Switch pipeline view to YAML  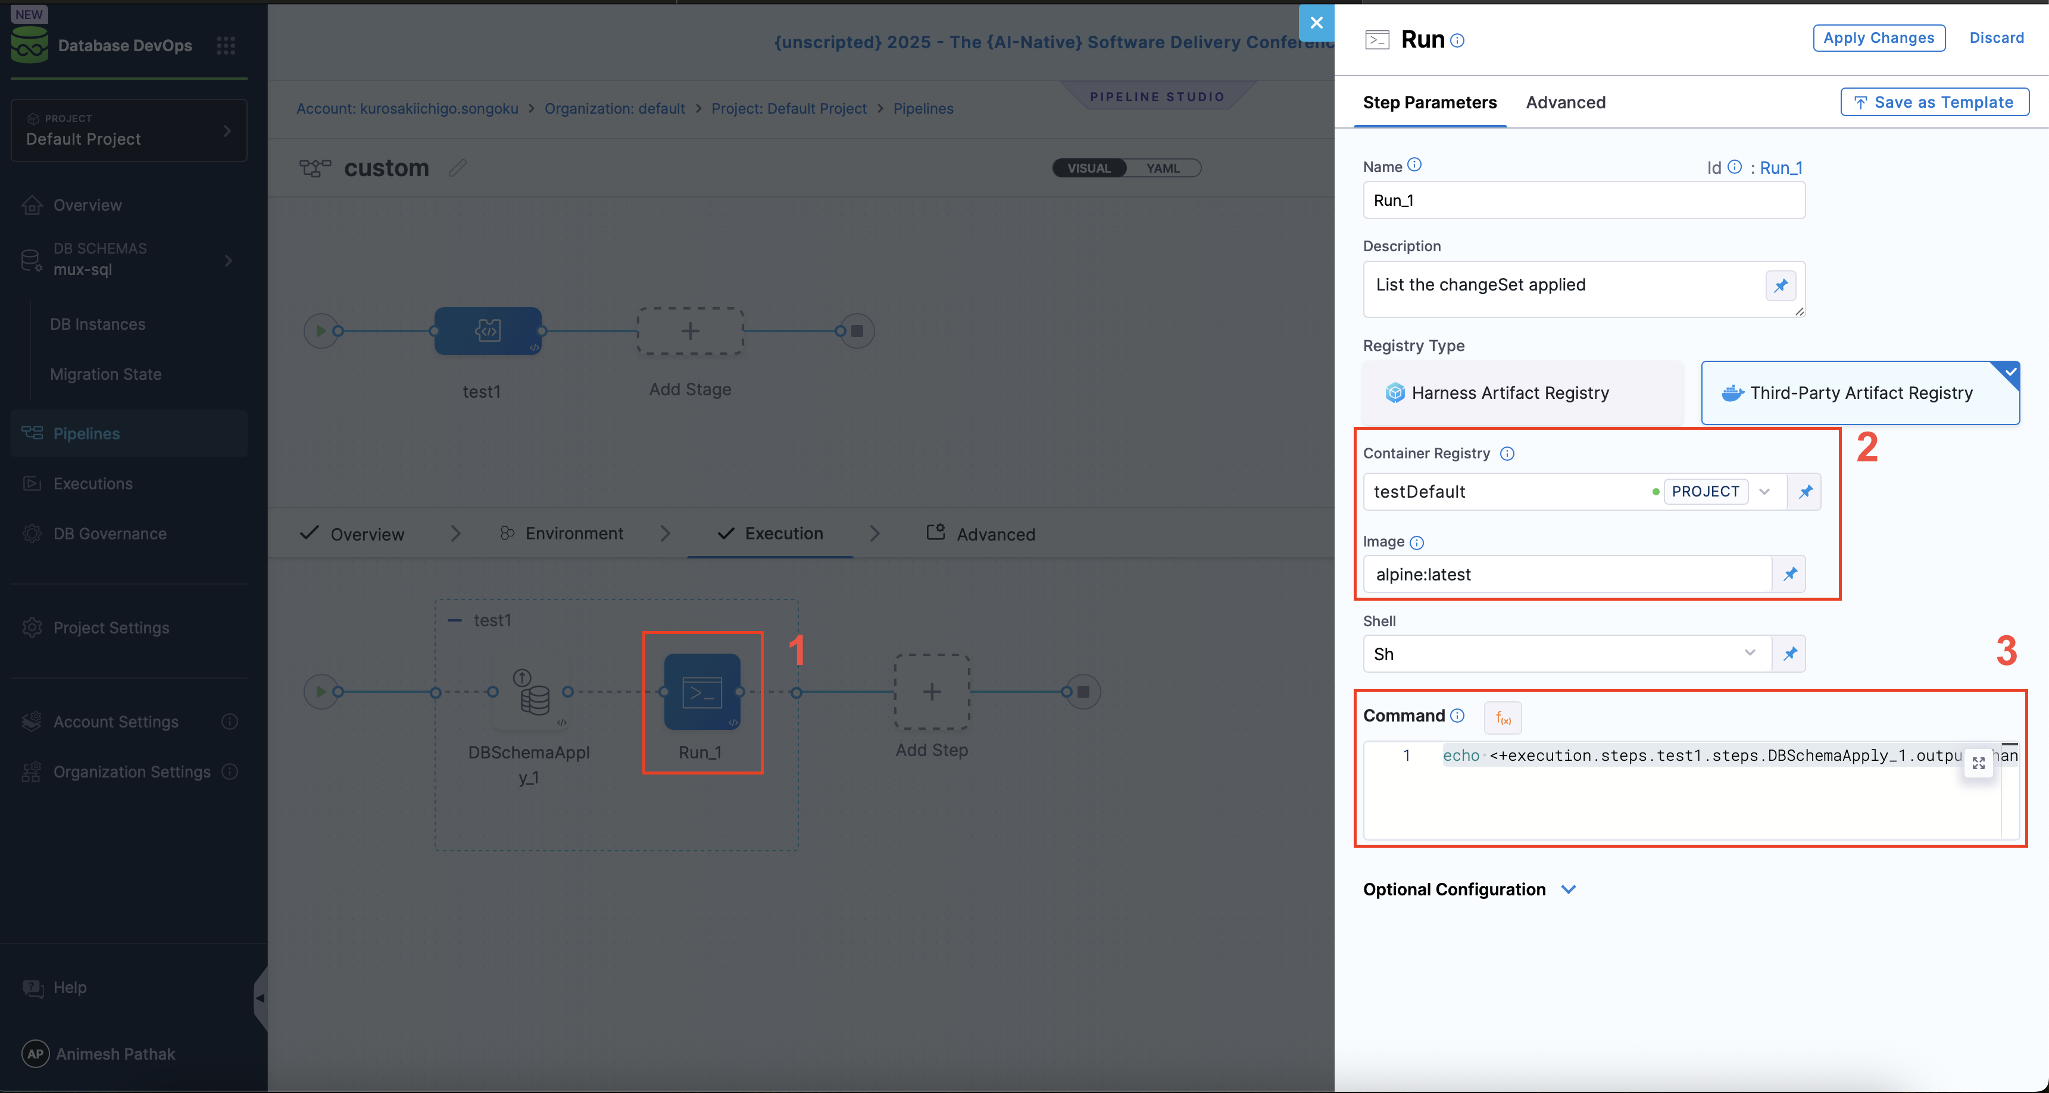[x=1163, y=168]
